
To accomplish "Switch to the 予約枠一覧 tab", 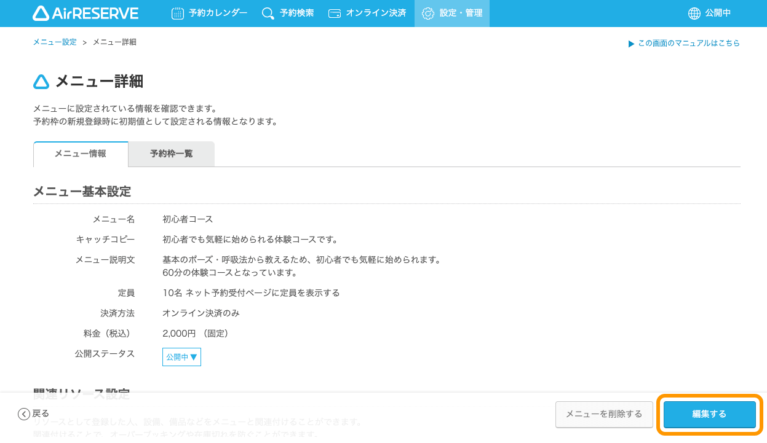I will point(171,154).
